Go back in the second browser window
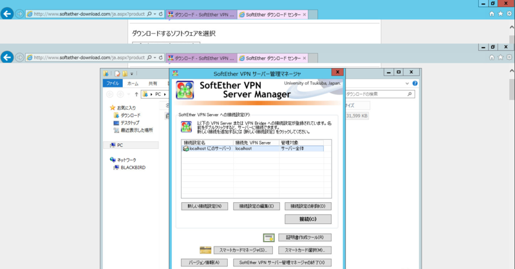The image size is (515, 269). click(x=7, y=57)
